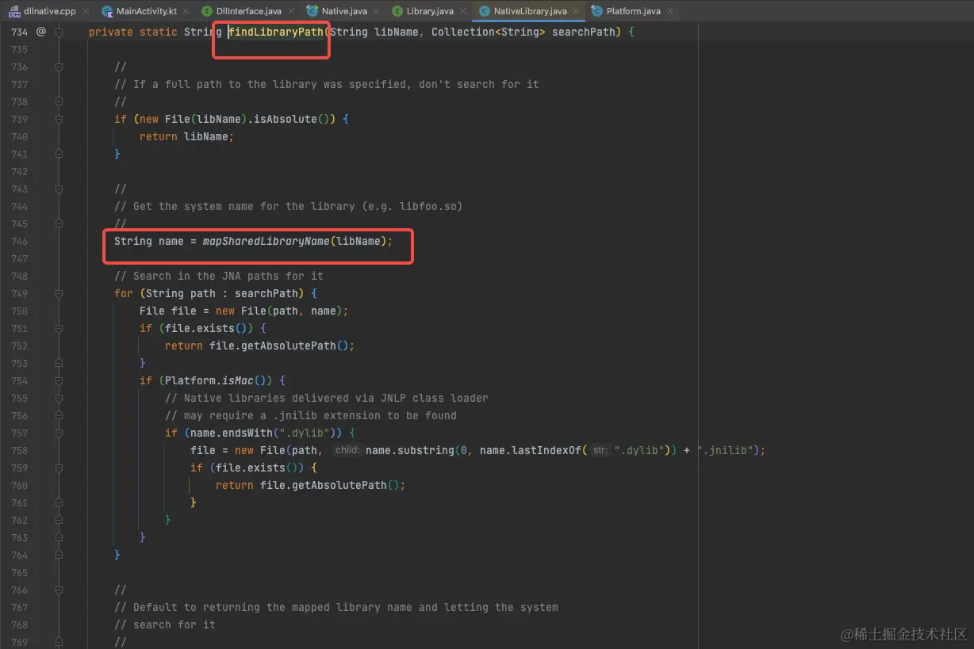
Task: Collapse the comment block starting line 766
Action: click(59, 590)
